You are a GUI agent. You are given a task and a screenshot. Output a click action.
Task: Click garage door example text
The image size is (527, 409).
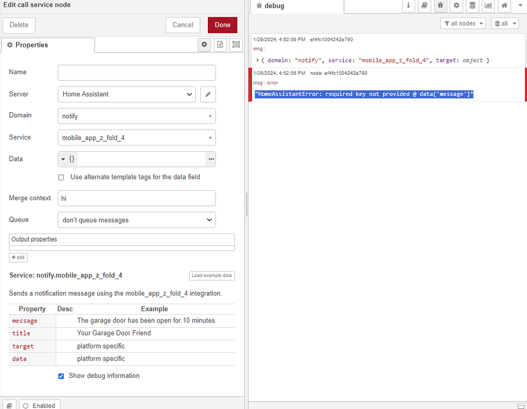click(x=147, y=321)
